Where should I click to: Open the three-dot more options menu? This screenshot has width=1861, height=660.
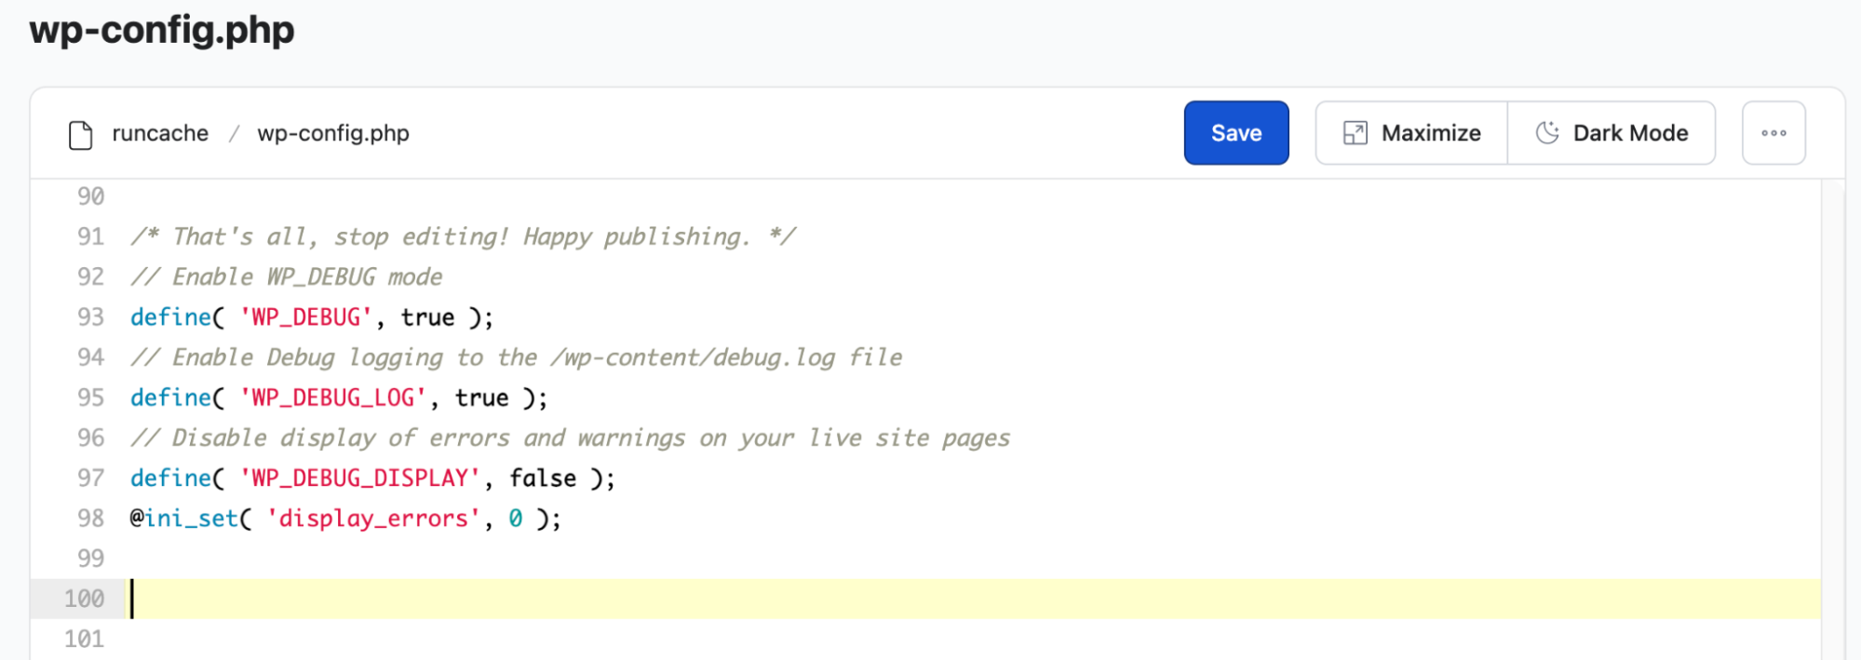pyautogui.click(x=1773, y=133)
